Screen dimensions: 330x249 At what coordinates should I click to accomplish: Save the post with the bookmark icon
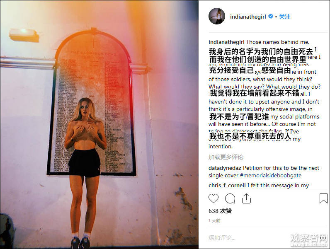323,198
